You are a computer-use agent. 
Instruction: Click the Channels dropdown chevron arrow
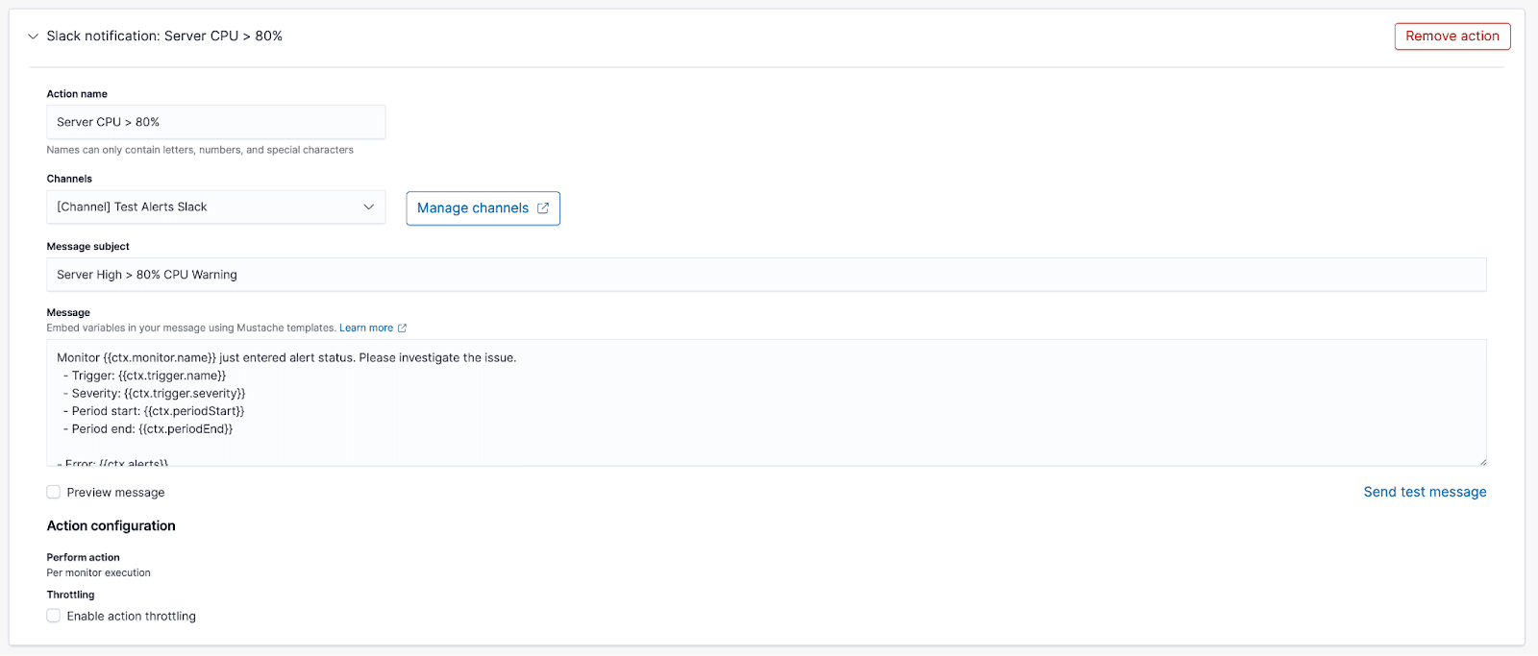coord(368,207)
